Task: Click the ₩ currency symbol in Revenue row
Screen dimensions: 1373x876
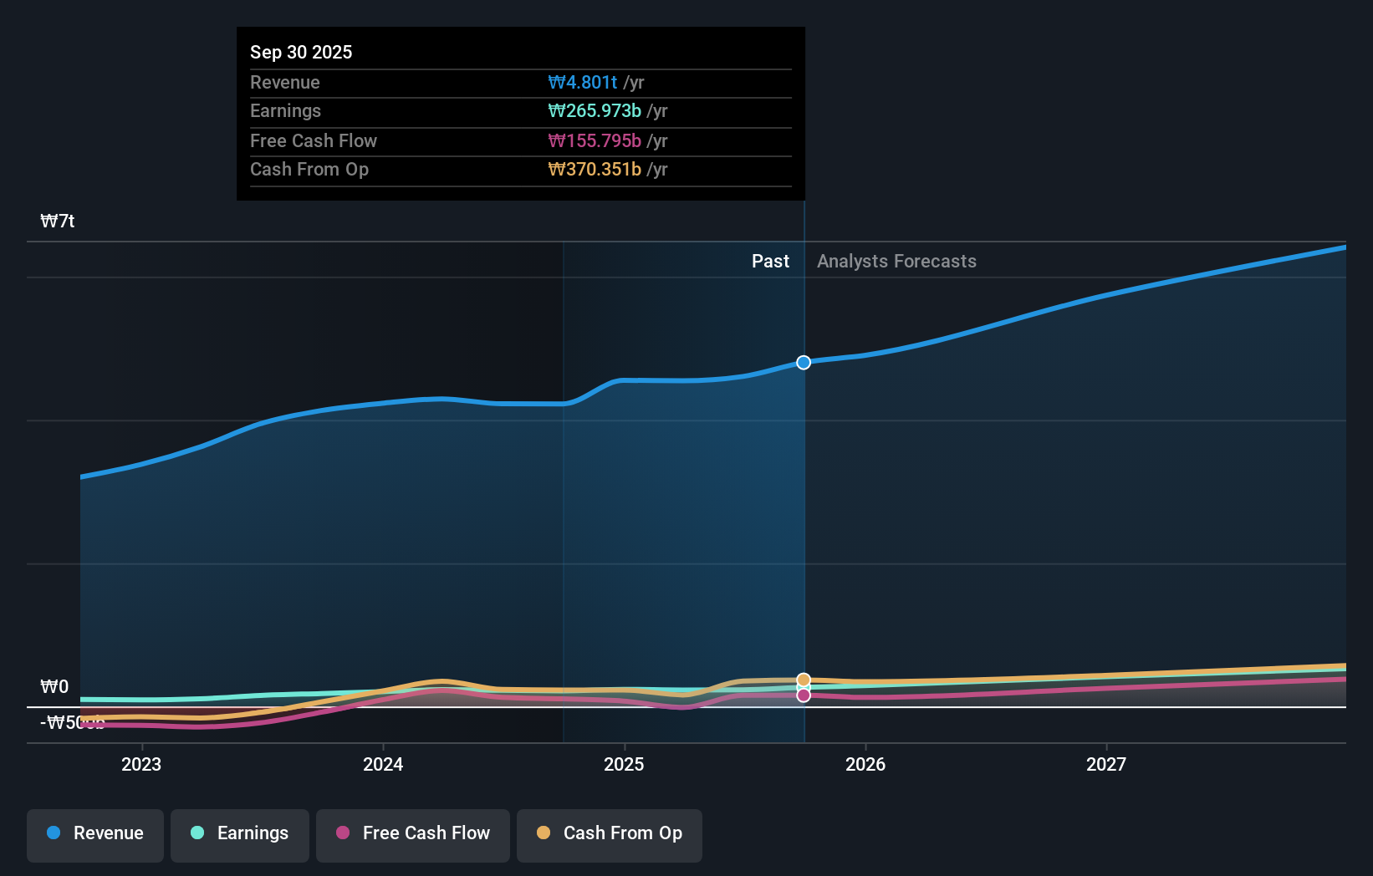Action: pos(557,83)
